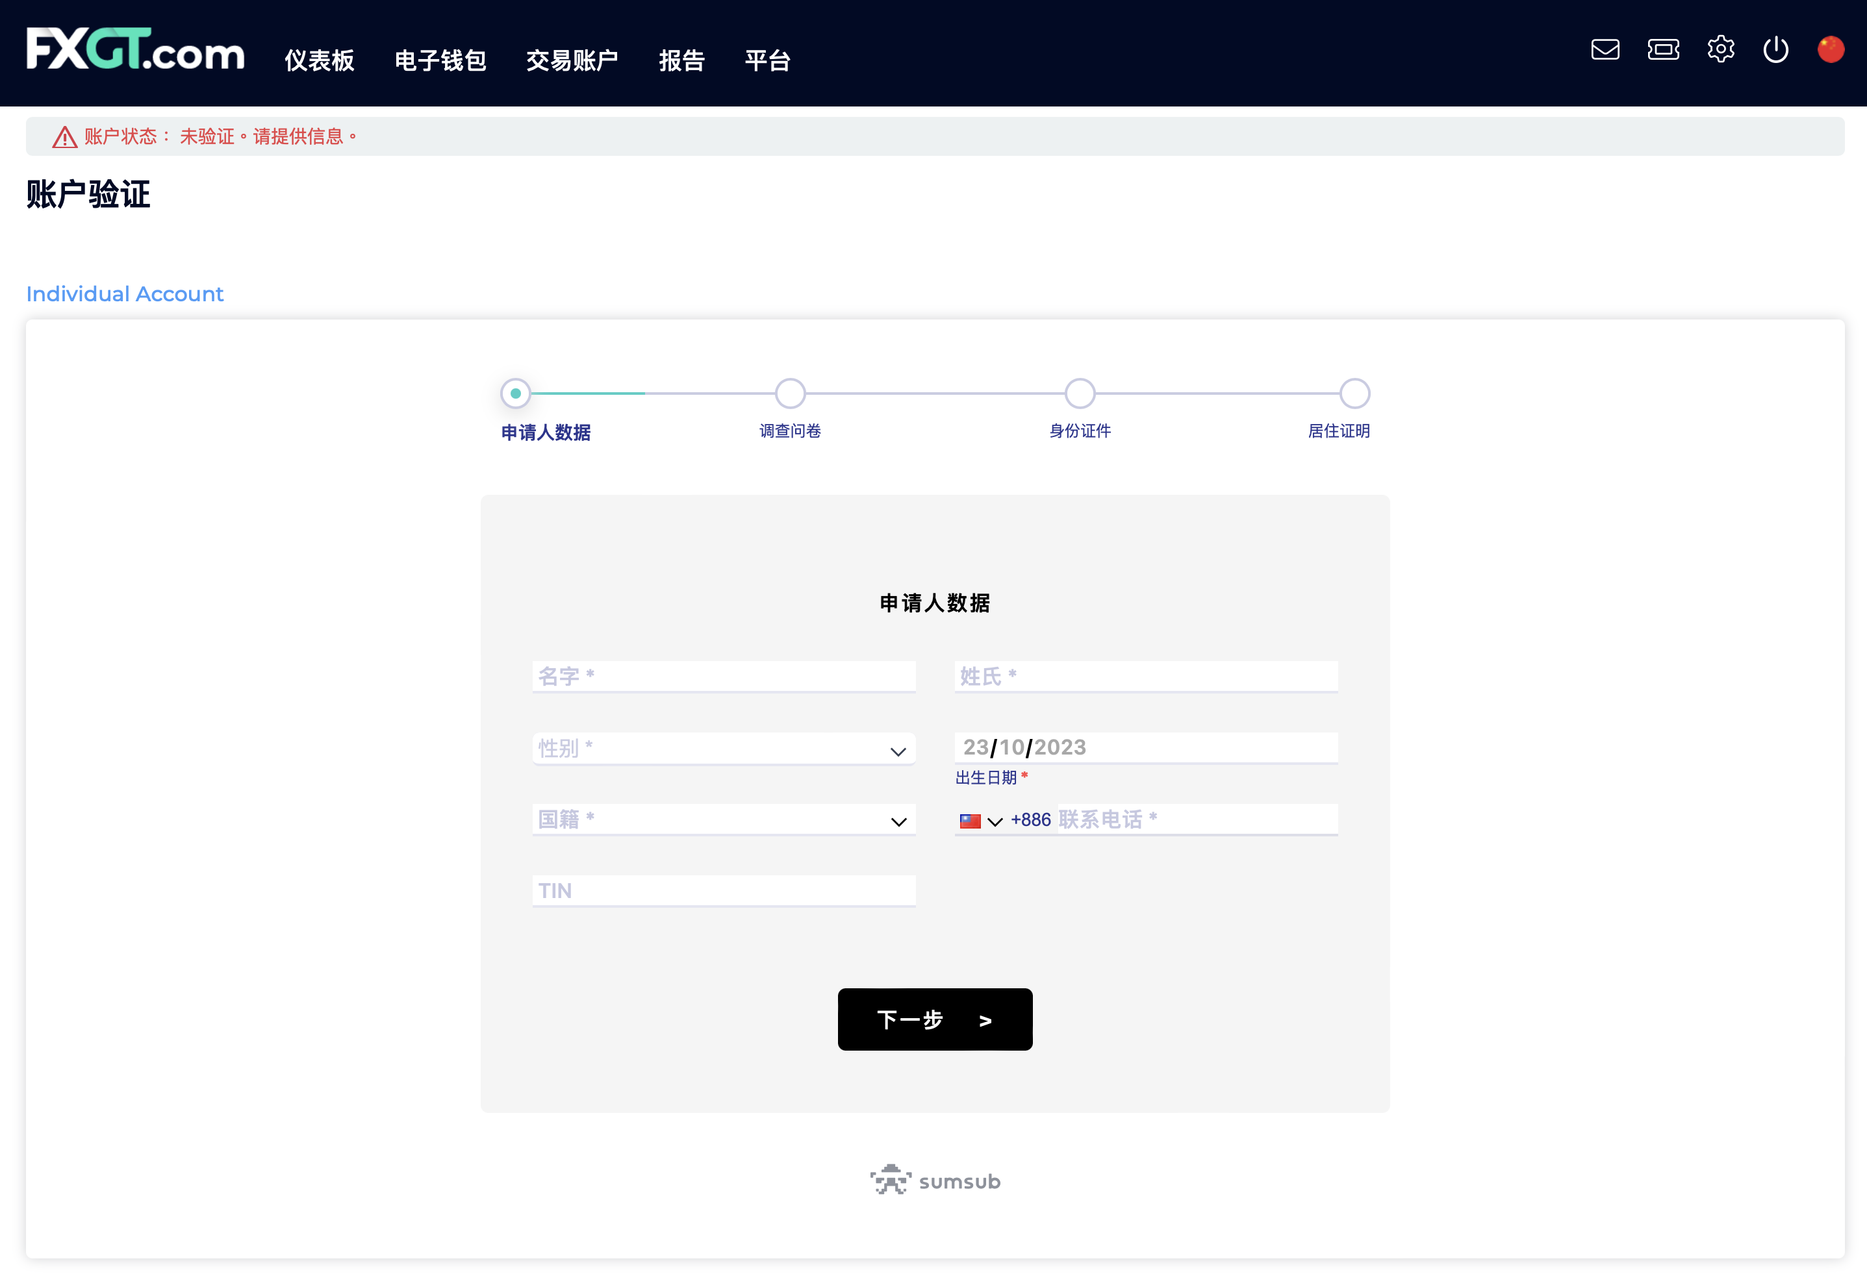
Task: Click the Individual Account link
Action: (125, 294)
